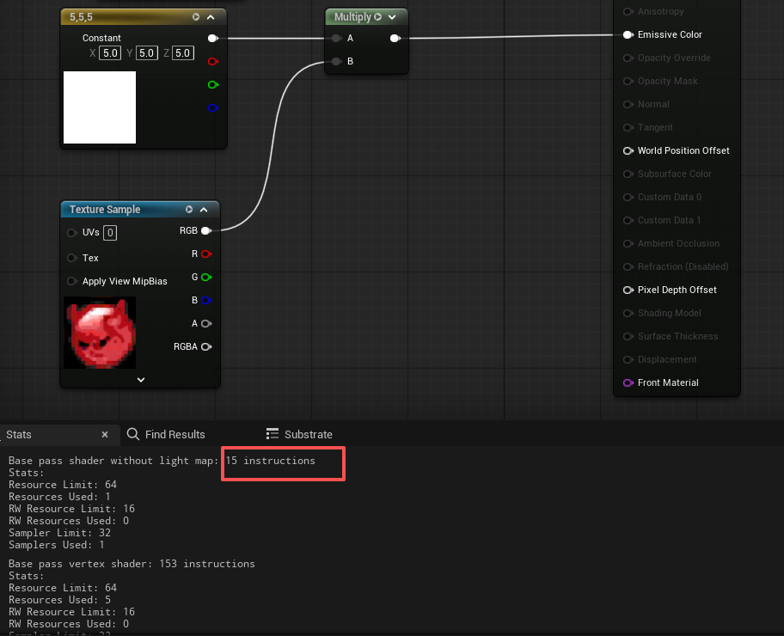Click the purple Front Material input pin
The height and width of the screenshot is (636, 784).
click(628, 383)
